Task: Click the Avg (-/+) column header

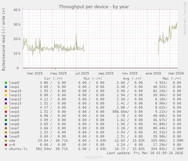Action: coord(132,79)
